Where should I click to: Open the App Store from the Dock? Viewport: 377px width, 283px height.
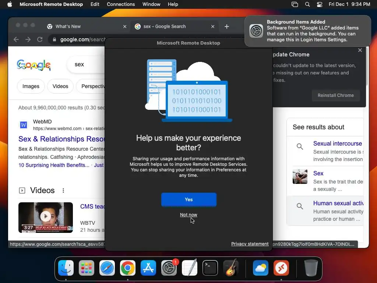[x=148, y=268]
